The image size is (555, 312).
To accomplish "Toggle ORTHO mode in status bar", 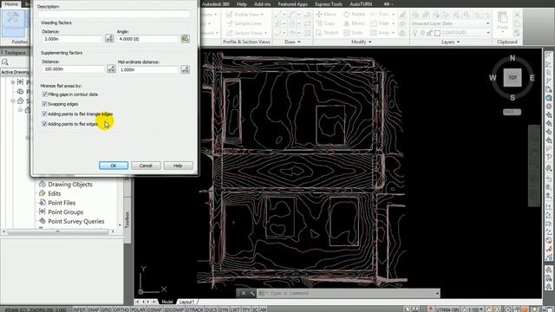I will pyautogui.click(x=121, y=309).
